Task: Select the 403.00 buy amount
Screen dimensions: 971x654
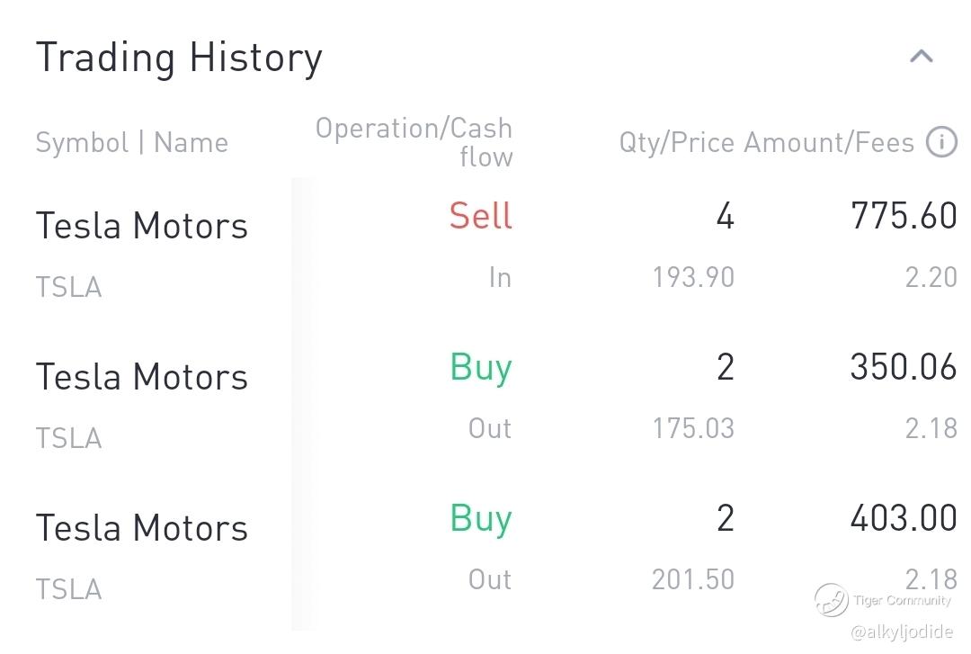Action: coord(904,519)
